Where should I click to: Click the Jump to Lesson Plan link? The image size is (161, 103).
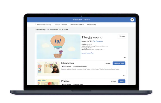[88, 53]
